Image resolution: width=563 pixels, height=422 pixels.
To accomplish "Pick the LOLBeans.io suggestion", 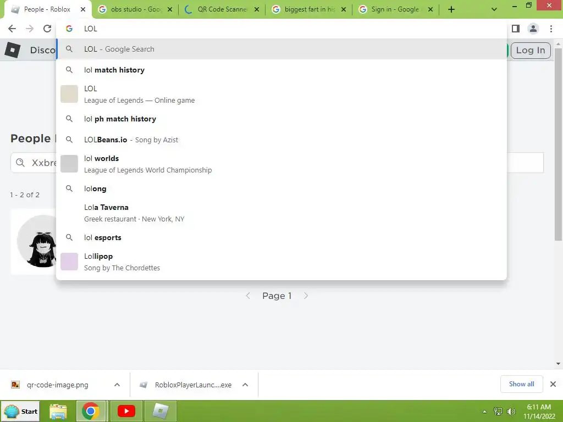I will tap(281, 140).
